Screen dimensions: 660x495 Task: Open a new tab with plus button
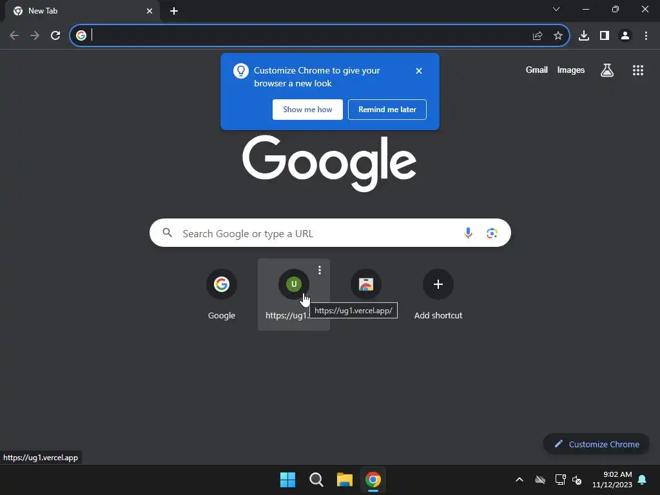pos(174,11)
